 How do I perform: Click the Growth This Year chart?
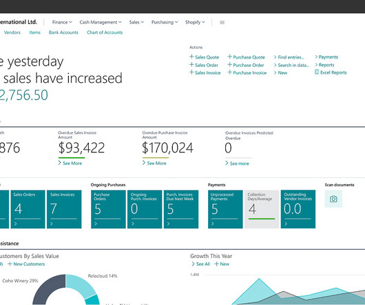pos(278,289)
